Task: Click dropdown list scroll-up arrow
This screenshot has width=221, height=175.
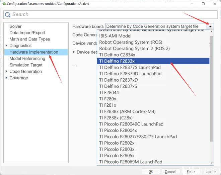Action: pyautogui.click(x=211, y=32)
